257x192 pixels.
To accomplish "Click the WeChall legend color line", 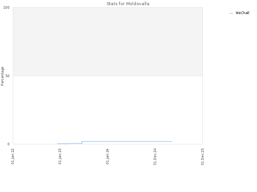I will (231, 13).
